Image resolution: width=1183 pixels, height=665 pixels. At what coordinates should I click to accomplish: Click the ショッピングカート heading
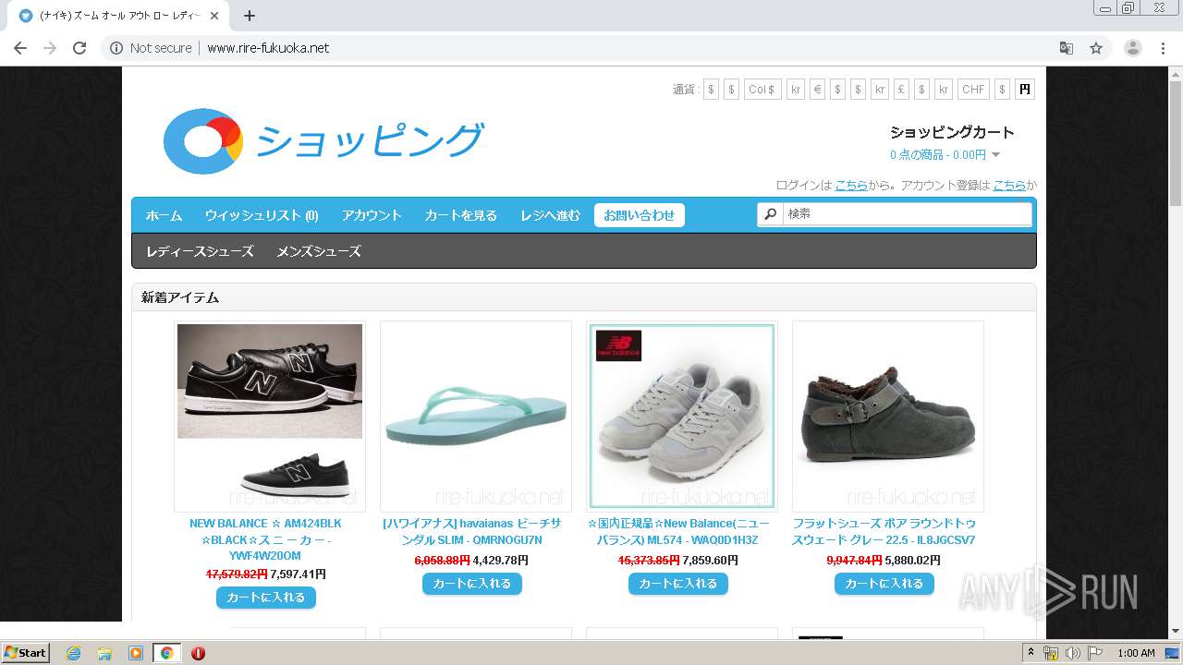pyautogui.click(x=952, y=132)
